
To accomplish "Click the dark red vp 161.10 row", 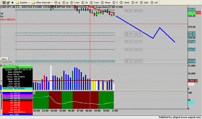I will tap(17, 100).
